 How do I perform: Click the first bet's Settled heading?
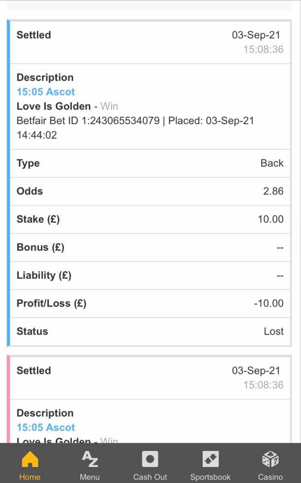[33, 35]
